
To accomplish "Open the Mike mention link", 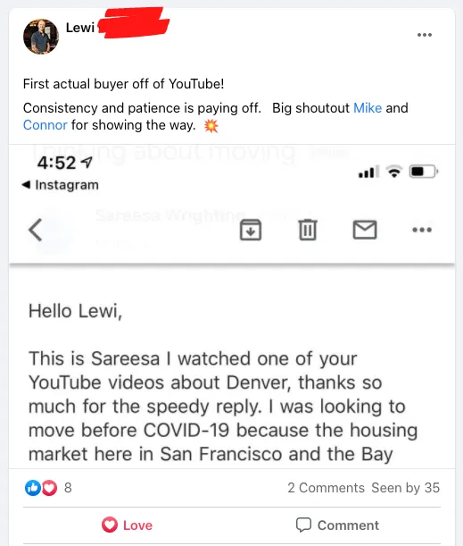I will coord(368,108).
